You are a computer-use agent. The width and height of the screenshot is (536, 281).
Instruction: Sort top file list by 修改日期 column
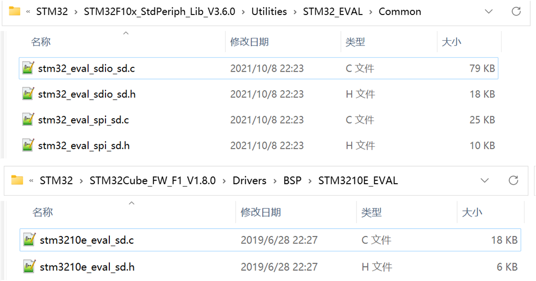coord(249,42)
